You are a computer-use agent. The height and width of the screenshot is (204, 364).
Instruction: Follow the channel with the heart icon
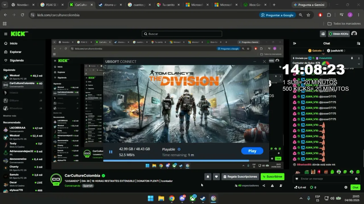(216, 177)
